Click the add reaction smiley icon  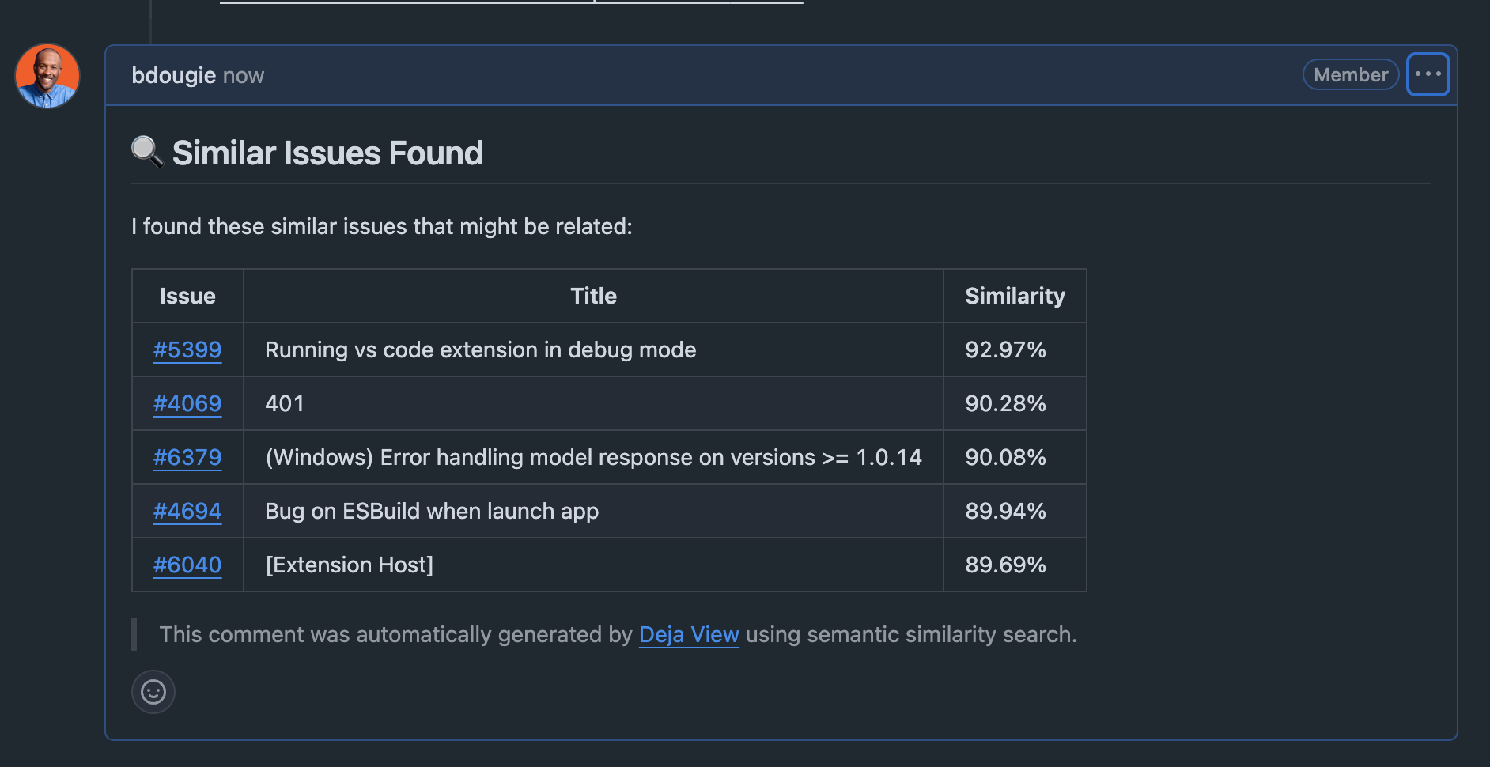153,692
